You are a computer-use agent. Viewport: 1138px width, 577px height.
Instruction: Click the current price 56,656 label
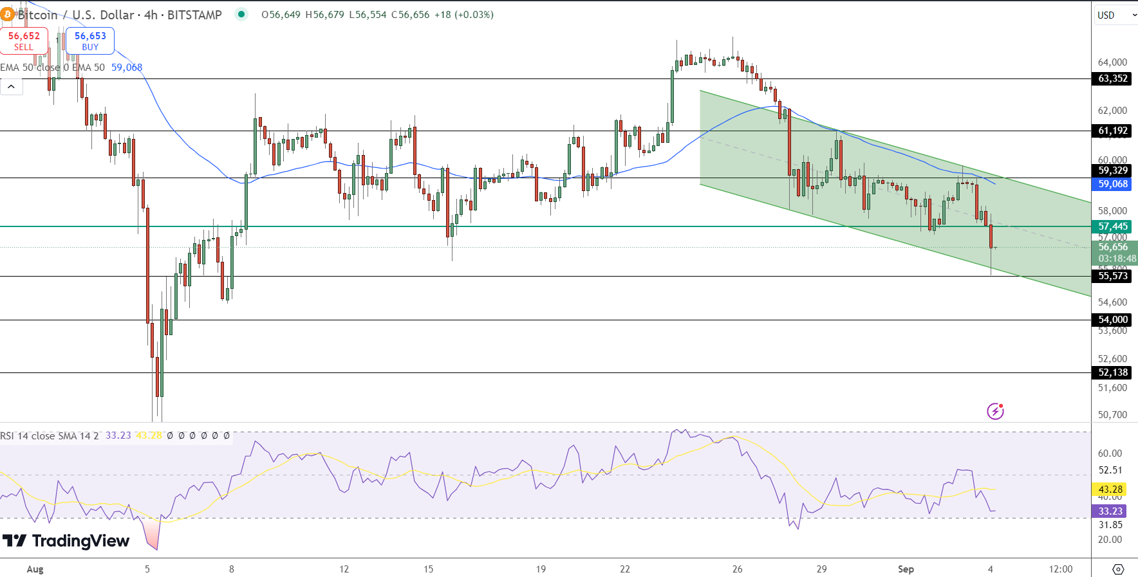click(1113, 247)
